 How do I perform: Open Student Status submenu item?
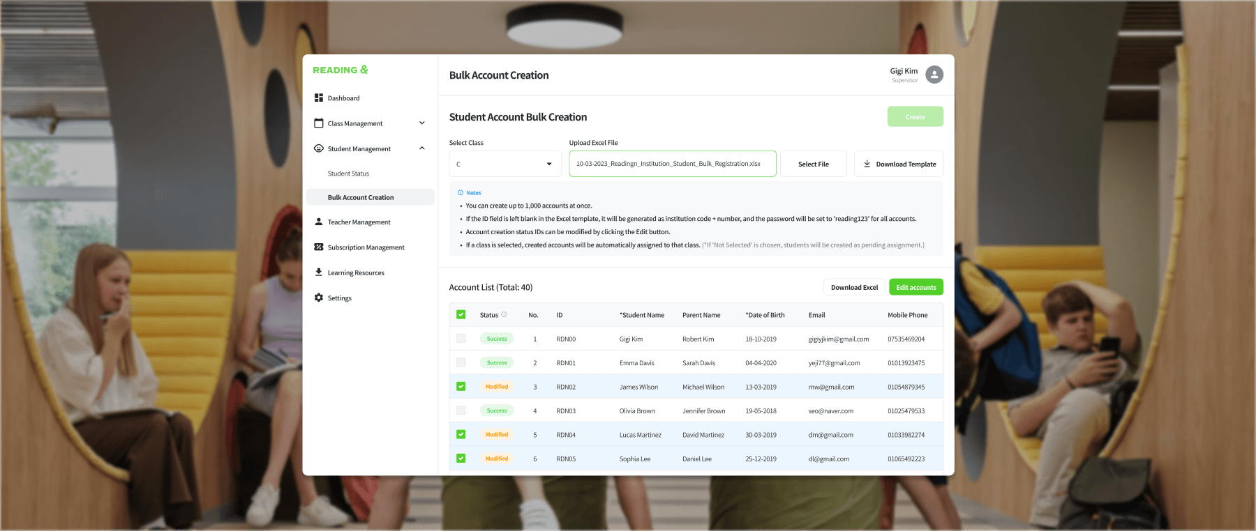click(x=348, y=174)
